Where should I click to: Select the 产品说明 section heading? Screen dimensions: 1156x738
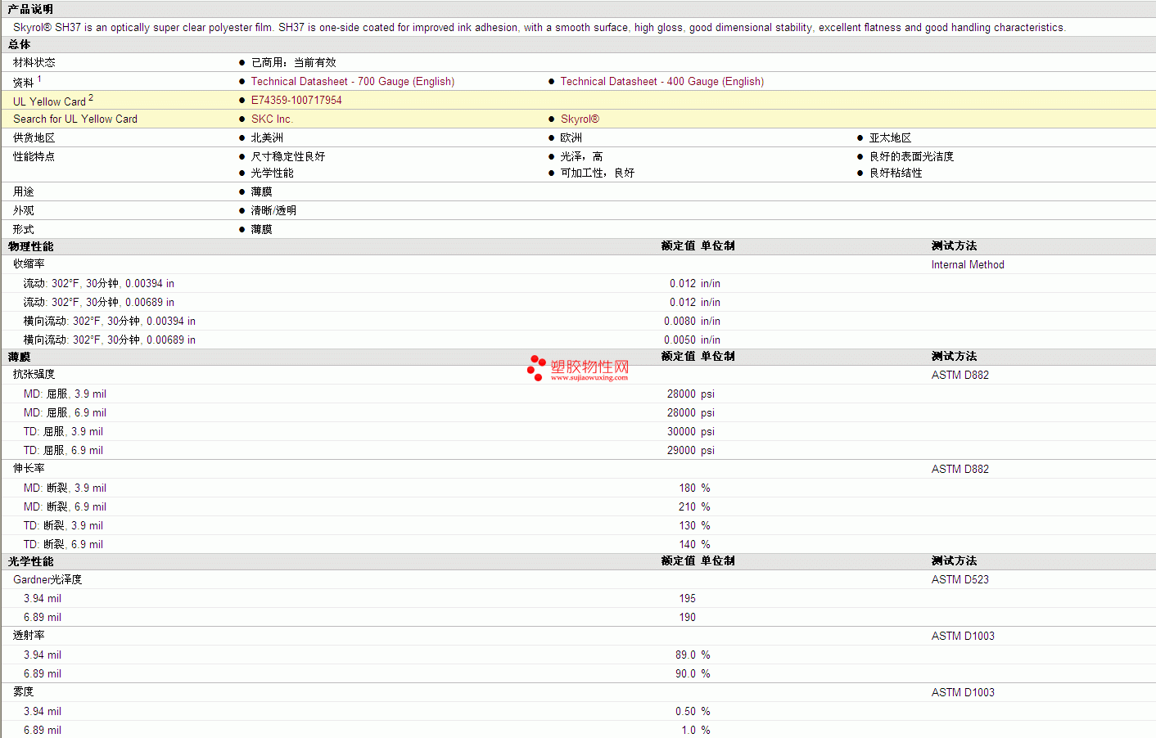tap(30, 9)
